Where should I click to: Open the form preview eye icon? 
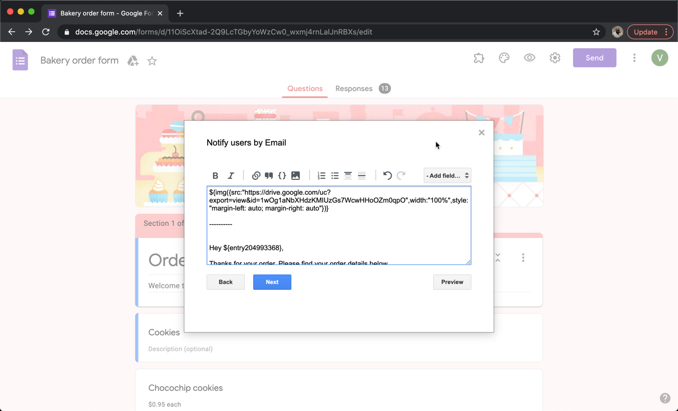tap(529, 58)
